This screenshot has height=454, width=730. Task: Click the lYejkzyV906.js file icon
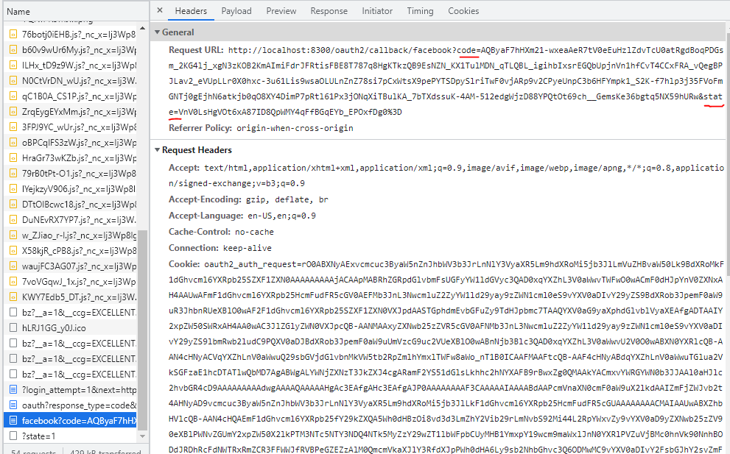coord(13,188)
